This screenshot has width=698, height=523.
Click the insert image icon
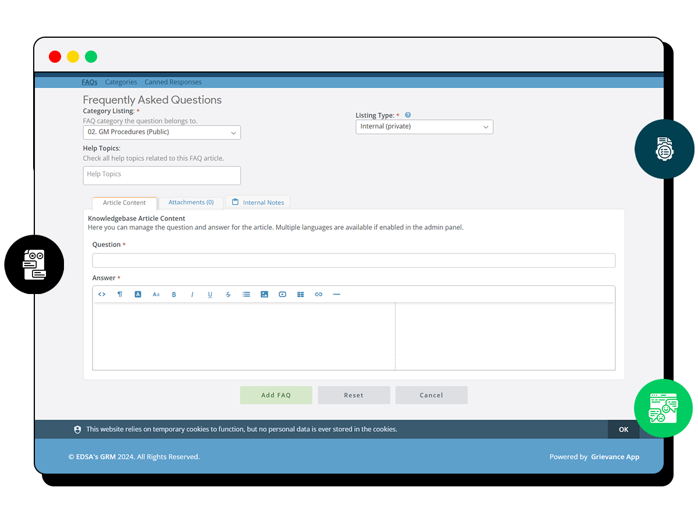point(265,294)
